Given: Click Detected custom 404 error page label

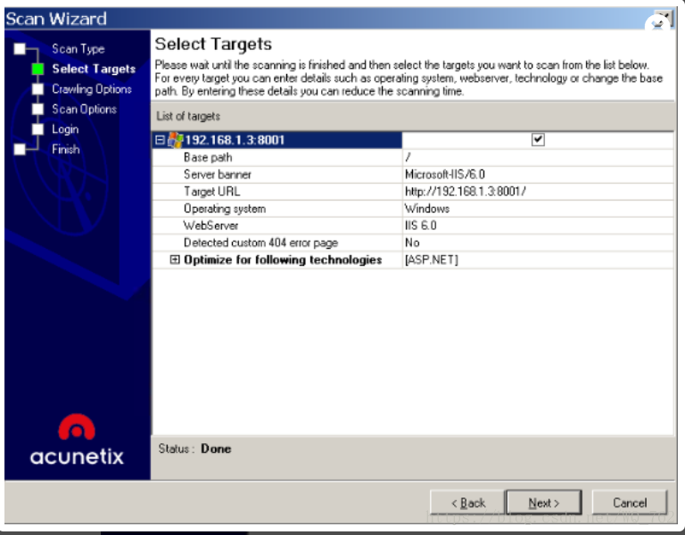Looking at the screenshot, I should [260, 243].
